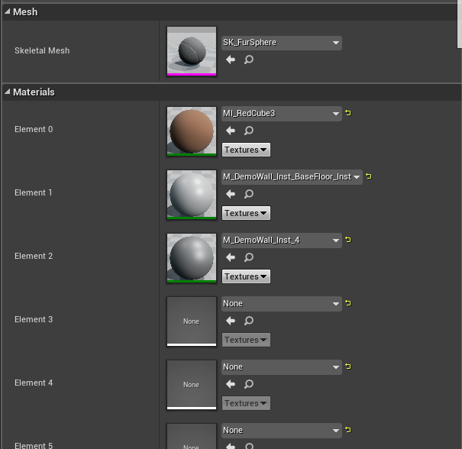462x449 pixels.
Task: Select the Element 0 row label
Action: coord(34,129)
